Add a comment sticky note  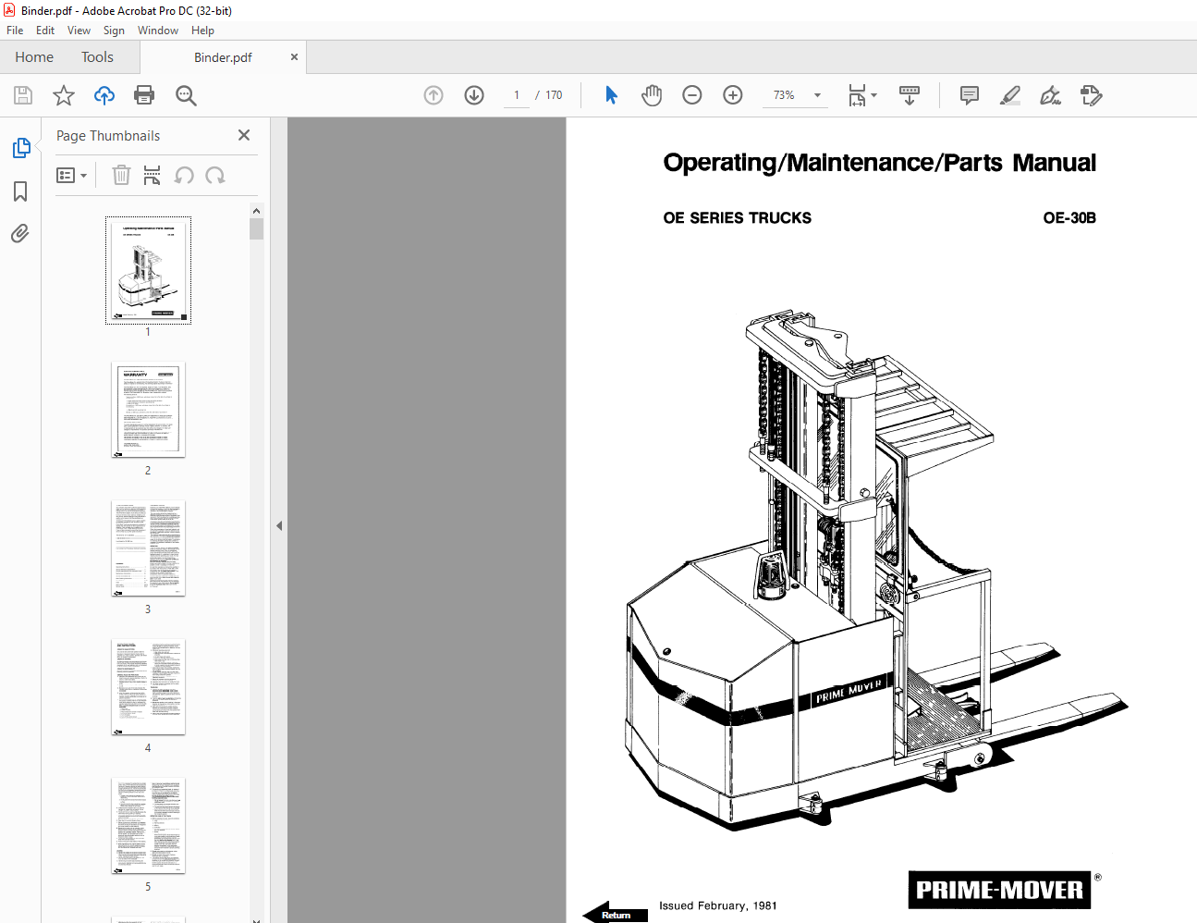pyautogui.click(x=970, y=95)
